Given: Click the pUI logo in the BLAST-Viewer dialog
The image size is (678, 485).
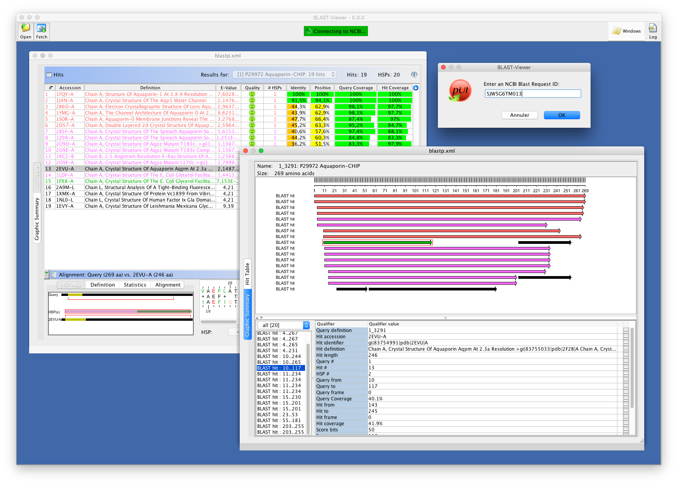Looking at the screenshot, I should coord(460,90).
